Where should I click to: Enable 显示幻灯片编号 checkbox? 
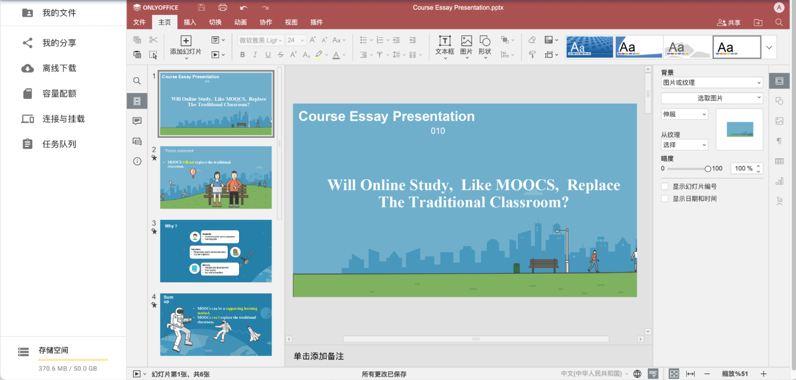coord(664,186)
